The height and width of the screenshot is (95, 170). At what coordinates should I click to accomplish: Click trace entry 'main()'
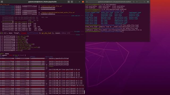20,50
